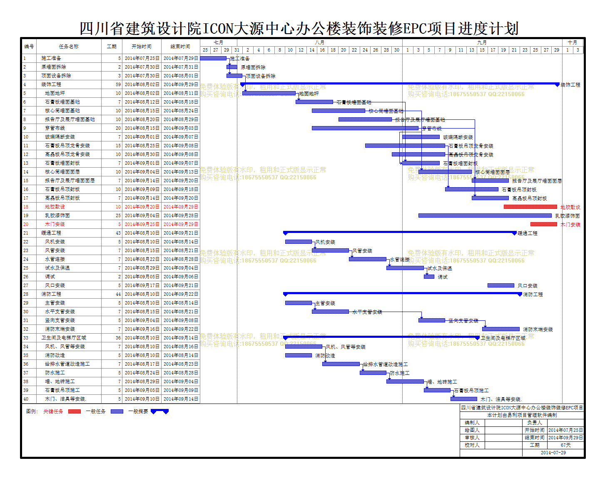Select the Gantt bar for 木门、洁具等安装
Screen dimensions: 605x478
tap(464, 399)
